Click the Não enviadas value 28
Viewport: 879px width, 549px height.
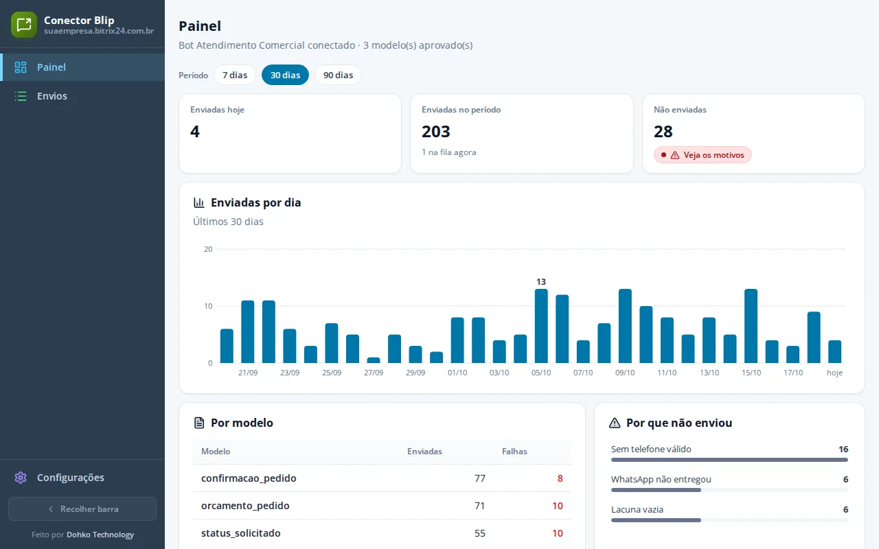663,132
